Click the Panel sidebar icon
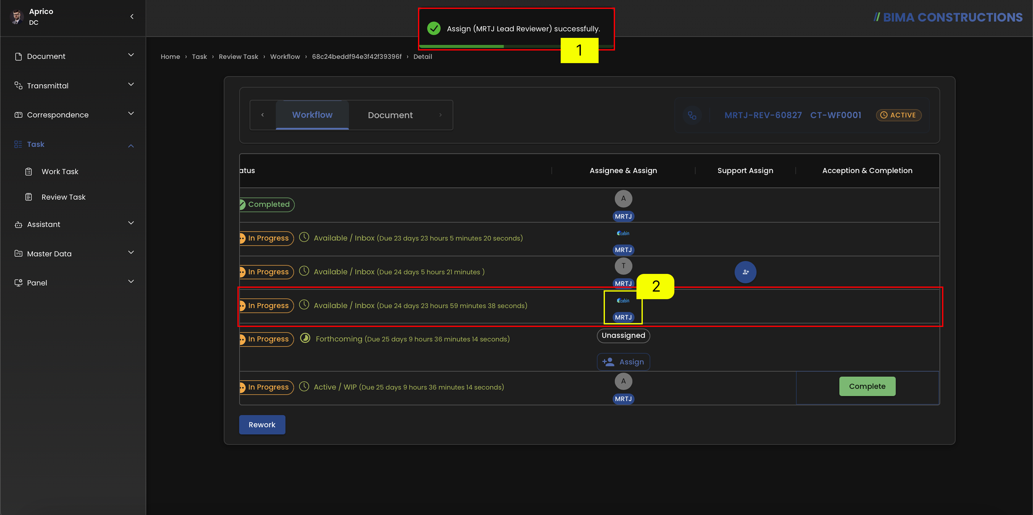This screenshot has width=1033, height=515. pyautogui.click(x=18, y=282)
